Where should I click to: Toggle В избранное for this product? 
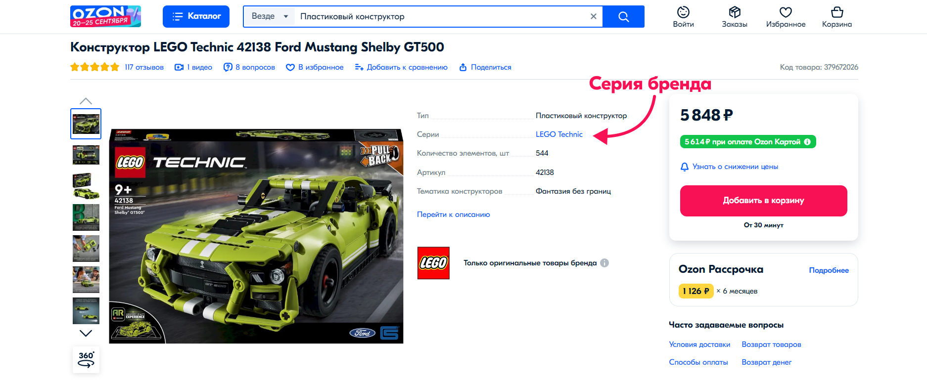315,67
